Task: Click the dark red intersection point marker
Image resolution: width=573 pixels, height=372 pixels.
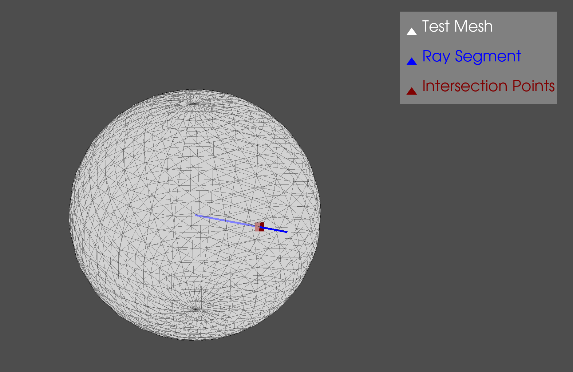Action: click(x=262, y=227)
